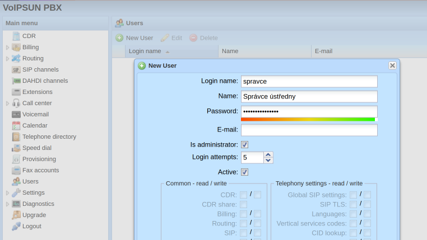Click the Password input field
The image size is (427, 240).
click(309, 111)
